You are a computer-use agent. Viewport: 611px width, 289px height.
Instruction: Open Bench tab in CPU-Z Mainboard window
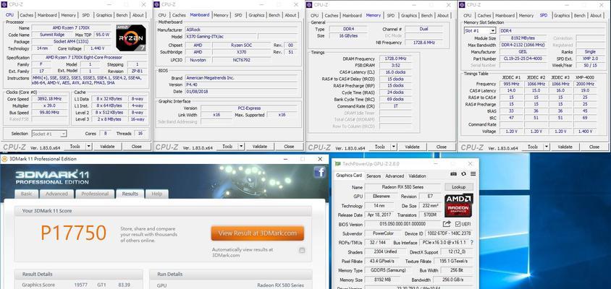click(x=274, y=15)
